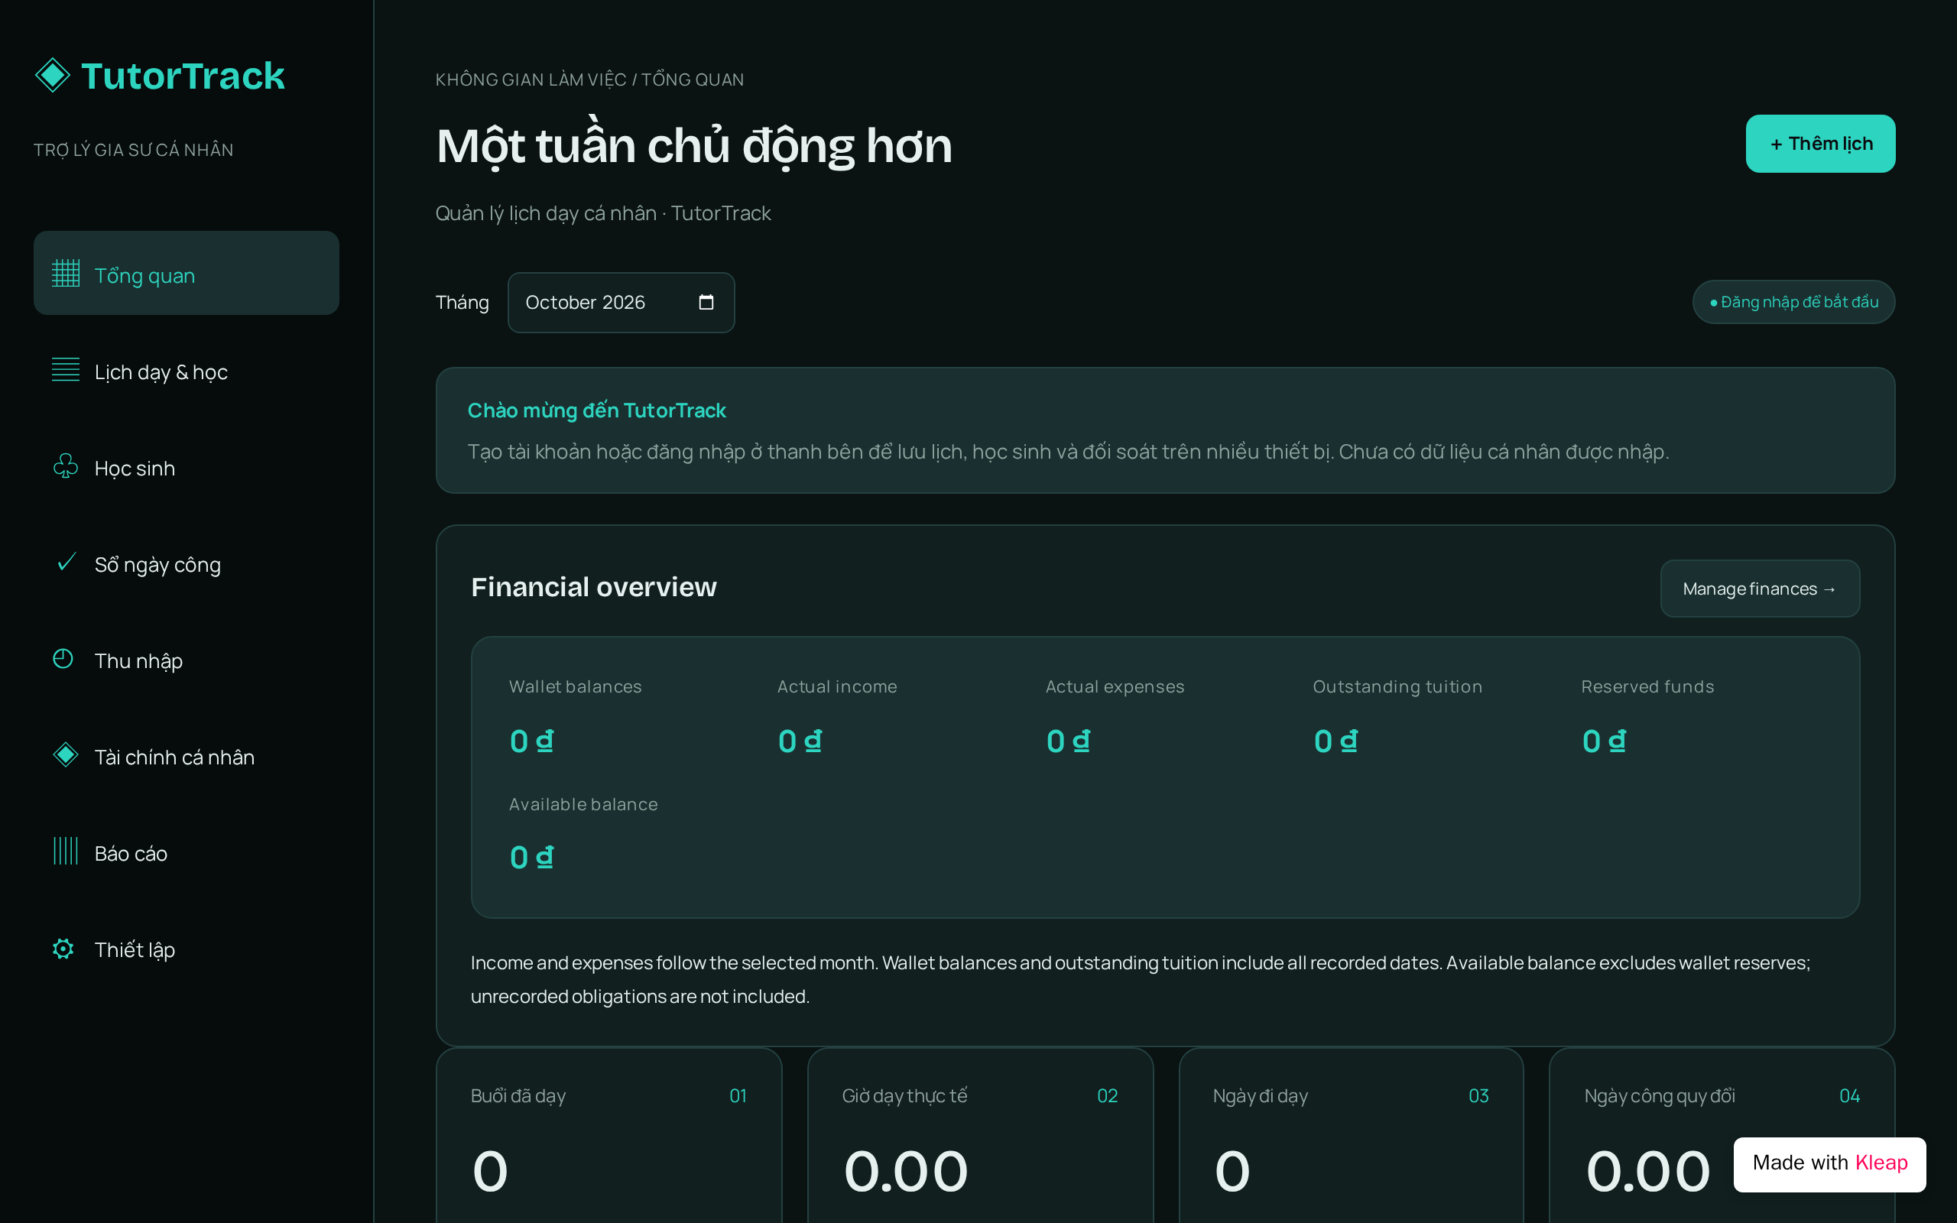Click the Financial overview heading

(593, 587)
